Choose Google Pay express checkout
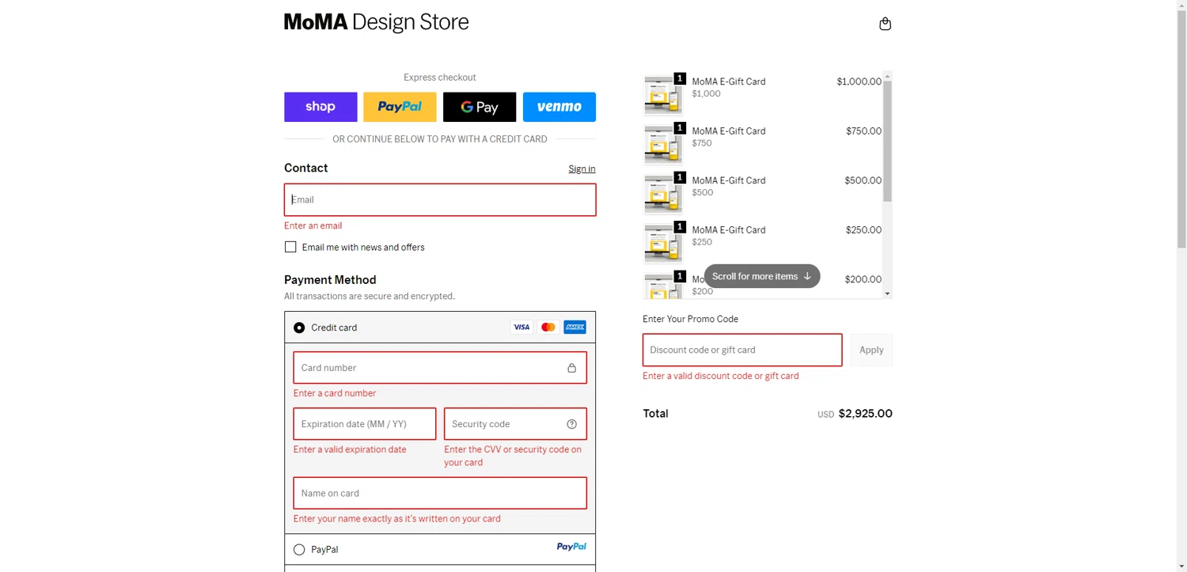This screenshot has height=572, width=1187. 480,107
